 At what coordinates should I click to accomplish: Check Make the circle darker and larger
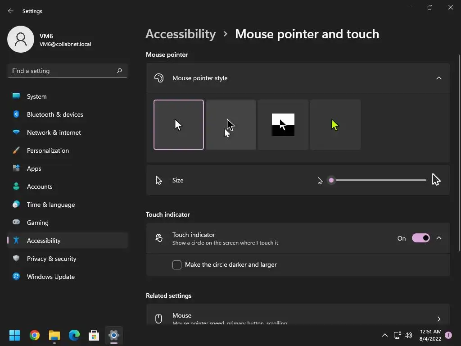tap(176, 264)
